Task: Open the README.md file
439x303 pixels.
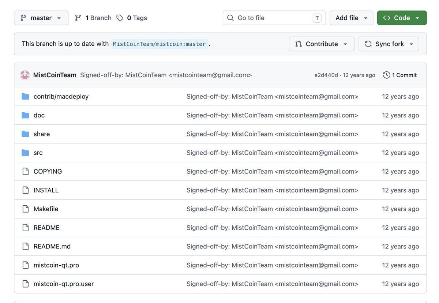Action: (52, 246)
